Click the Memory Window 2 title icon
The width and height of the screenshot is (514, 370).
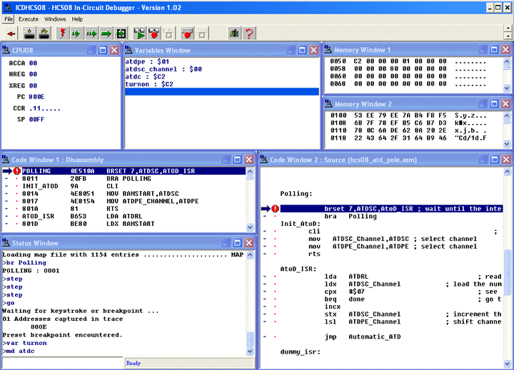[328, 104]
